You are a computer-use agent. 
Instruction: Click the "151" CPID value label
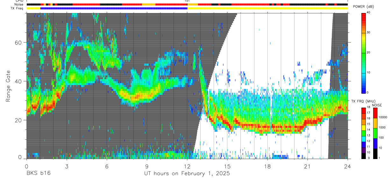point(187,1)
